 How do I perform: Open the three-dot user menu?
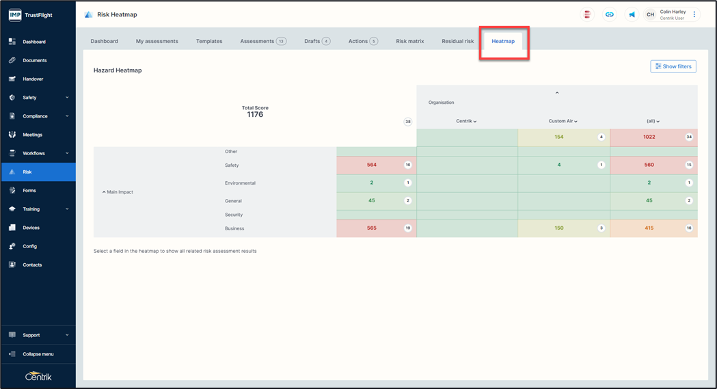point(694,14)
